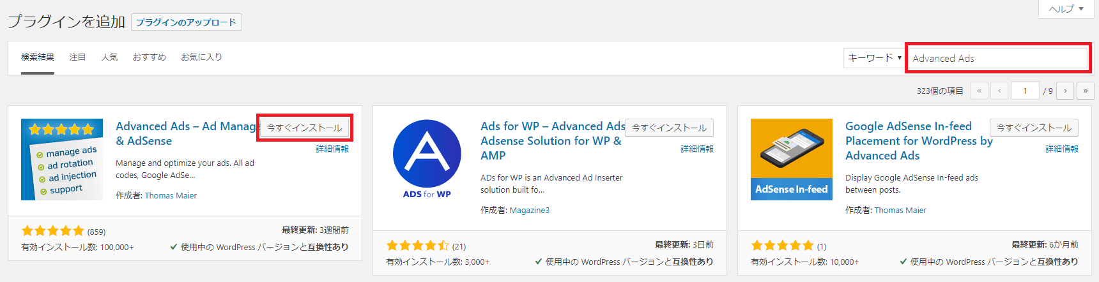
Task: Go to the previous results page
Action: pyautogui.click(x=999, y=91)
